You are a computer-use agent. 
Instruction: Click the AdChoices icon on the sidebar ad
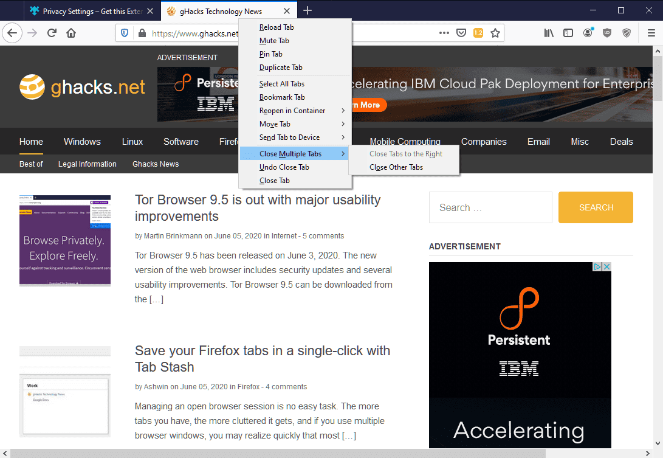(x=597, y=266)
